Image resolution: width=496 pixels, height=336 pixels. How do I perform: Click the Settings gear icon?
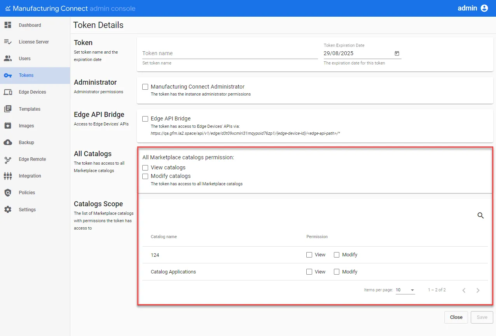point(8,210)
